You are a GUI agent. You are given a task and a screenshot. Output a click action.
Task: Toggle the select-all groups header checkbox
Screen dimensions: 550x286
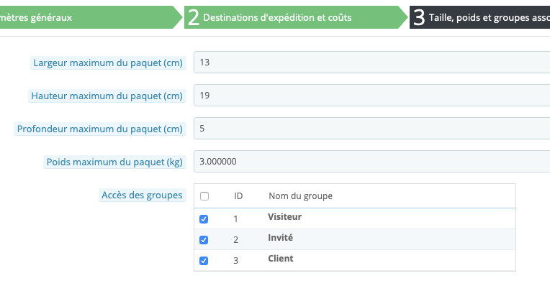(x=204, y=196)
